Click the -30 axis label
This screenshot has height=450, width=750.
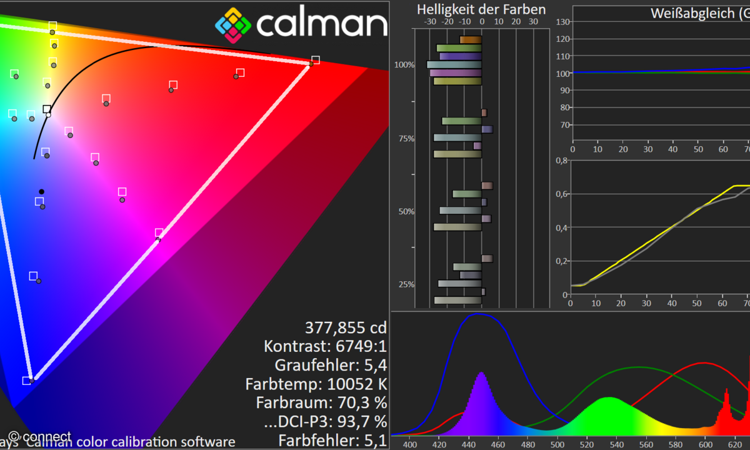[429, 21]
